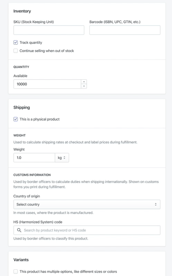The width and height of the screenshot is (172, 276).
Task: Check This product has multiple options box
Action: (16, 271)
